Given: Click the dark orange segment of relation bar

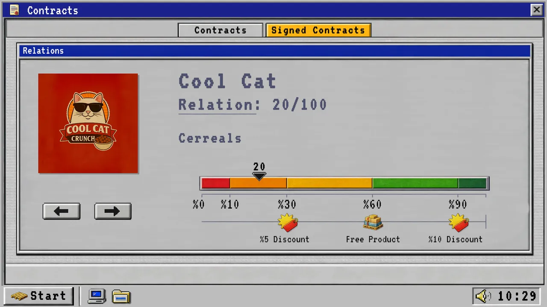Looking at the screenshot, I should pyautogui.click(x=259, y=183).
